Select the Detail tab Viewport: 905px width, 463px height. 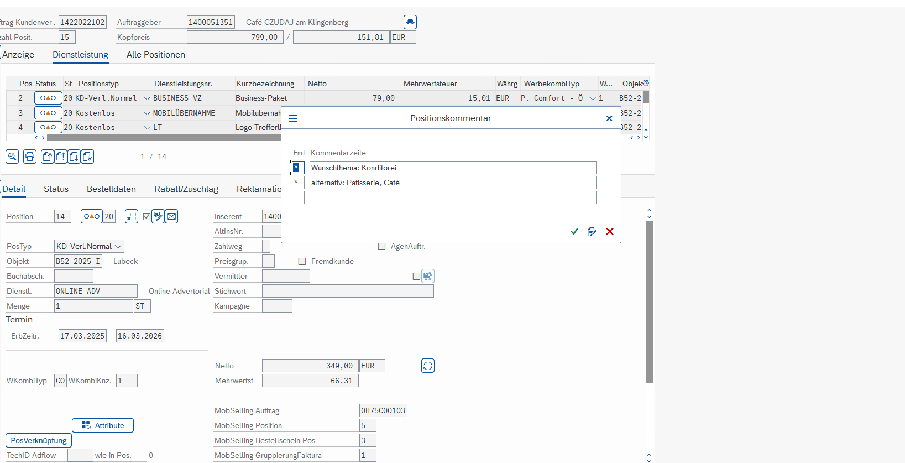14,189
